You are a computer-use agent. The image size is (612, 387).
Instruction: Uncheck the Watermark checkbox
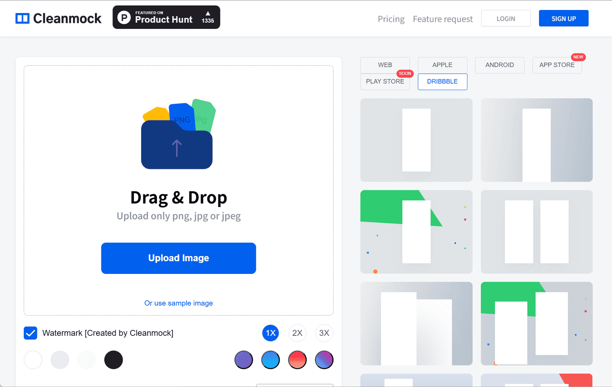[x=31, y=333]
